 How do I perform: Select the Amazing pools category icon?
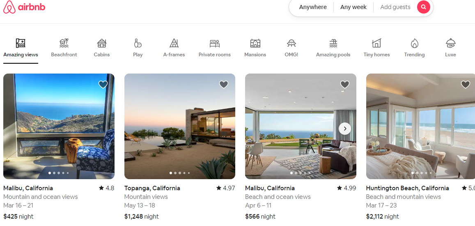(333, 43)
